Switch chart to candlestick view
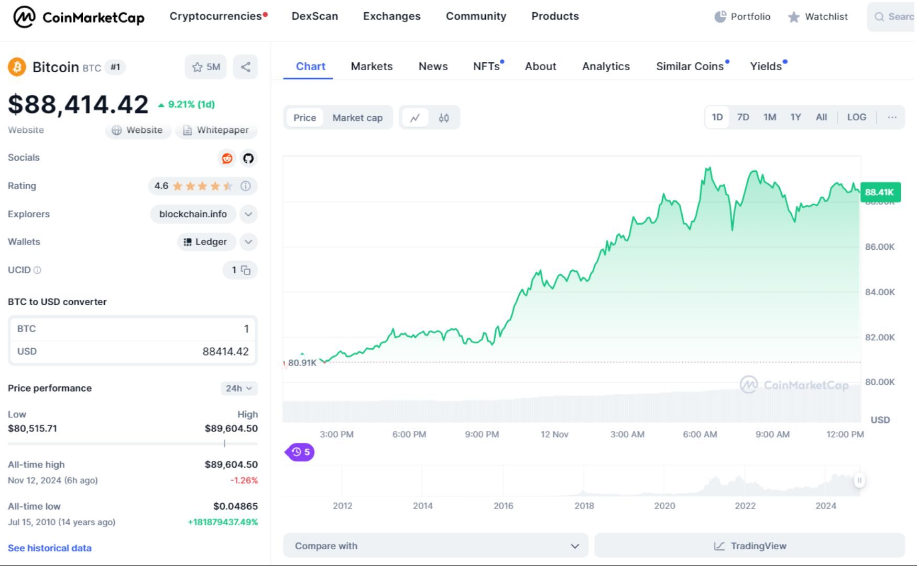The height and width of the screenshot is (566, 917). point(443,117)
